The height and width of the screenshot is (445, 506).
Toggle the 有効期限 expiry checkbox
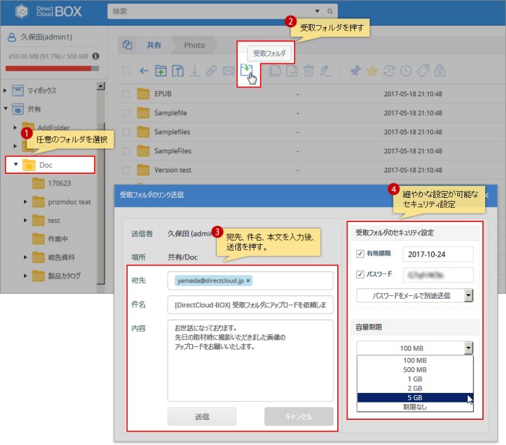(x=360, y=254)
